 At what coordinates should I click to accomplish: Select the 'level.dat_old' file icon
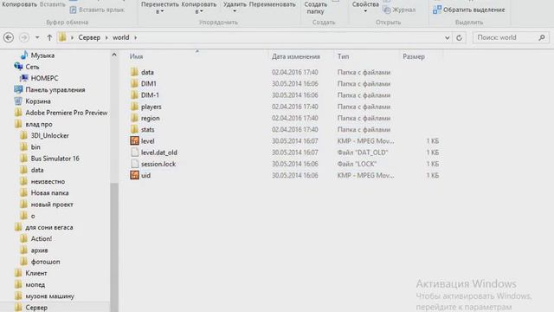click(134, 153)
